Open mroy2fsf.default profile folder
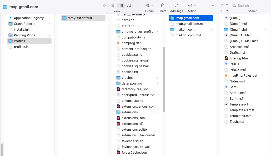Screen dimensions: 271x156 (x=83, y=18)
